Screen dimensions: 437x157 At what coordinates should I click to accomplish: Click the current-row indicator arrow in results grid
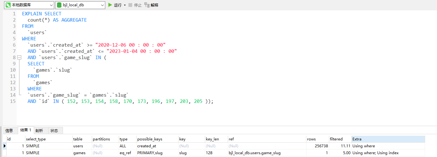(x=4, y=146)
